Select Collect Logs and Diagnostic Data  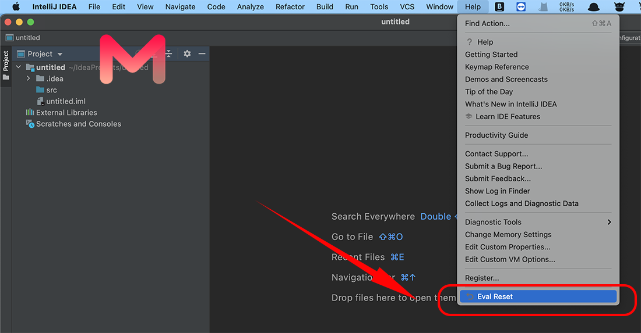(538, 203)
